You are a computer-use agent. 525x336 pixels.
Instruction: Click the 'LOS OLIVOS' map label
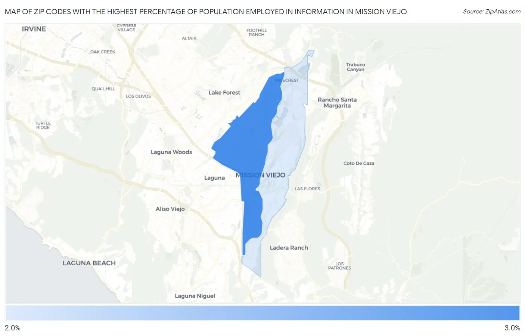[138, 96]
